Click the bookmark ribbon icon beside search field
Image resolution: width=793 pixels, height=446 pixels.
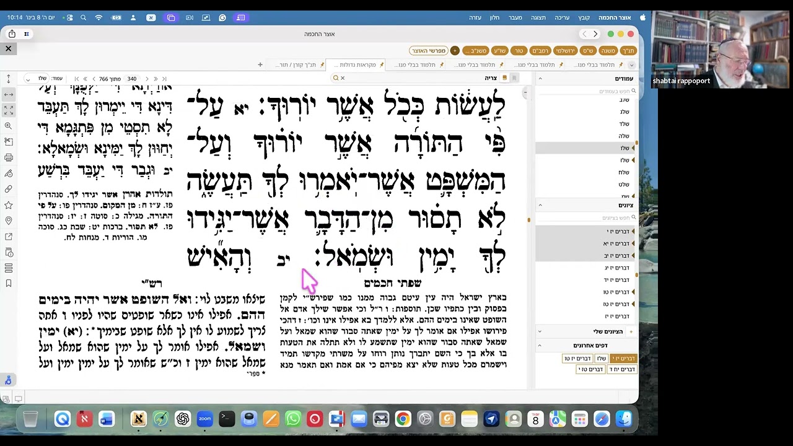pyautogui.click(x=514, y=78)
